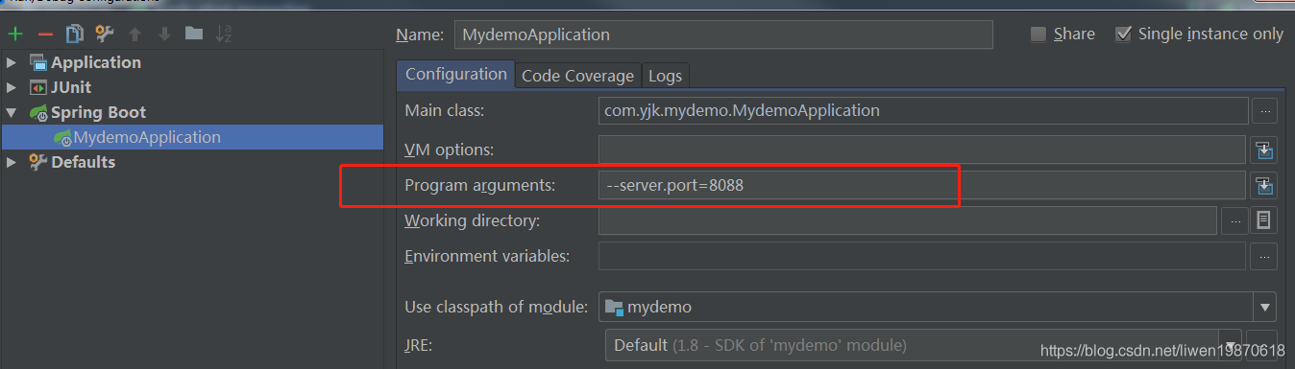This screenshot has width=1295, height=369.
Task: Collapse the Spring Boot tree node
Action: pos(12,112)
